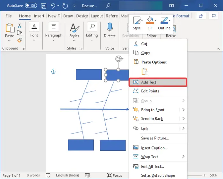Viewport: 223px width, 179px height.
Task: Click the Paste Options clipboard icon
Action: click(145, 71)
